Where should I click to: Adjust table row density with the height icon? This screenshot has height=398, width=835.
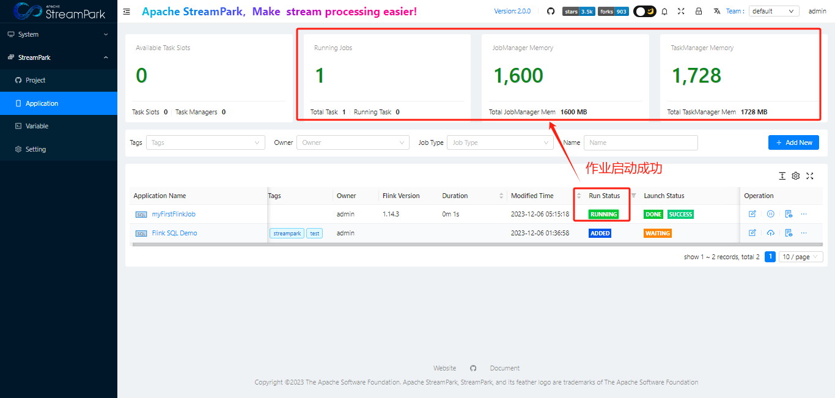tap(782, 175)
